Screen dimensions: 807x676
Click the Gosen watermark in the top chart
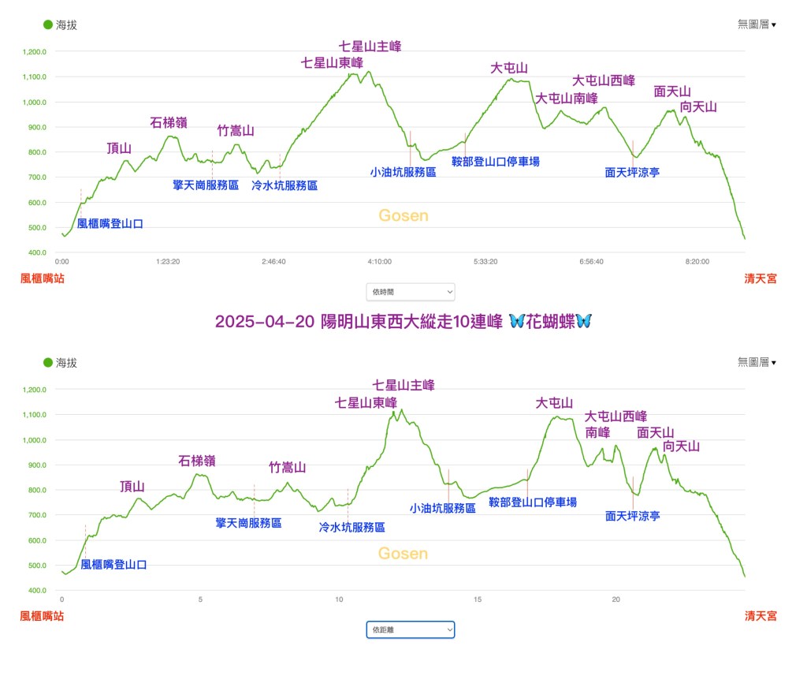pyautogui.click(x=403, y=215)
